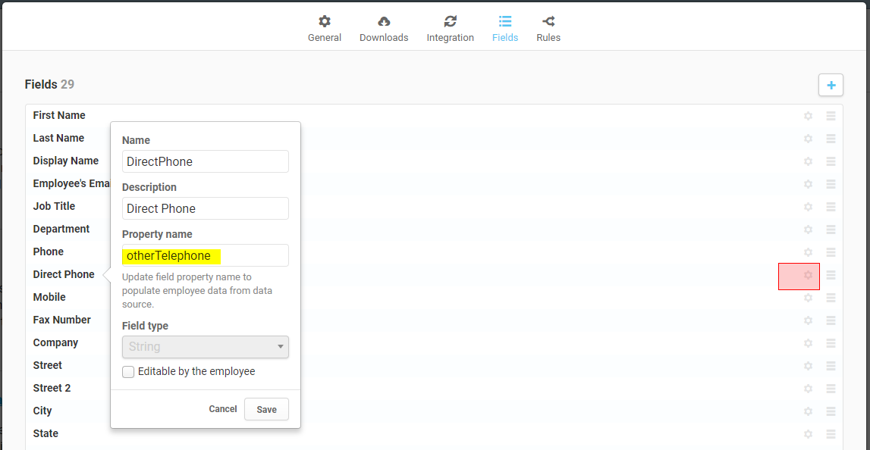
Task: Open gear settings for Phone field
Action: point(808,252)
